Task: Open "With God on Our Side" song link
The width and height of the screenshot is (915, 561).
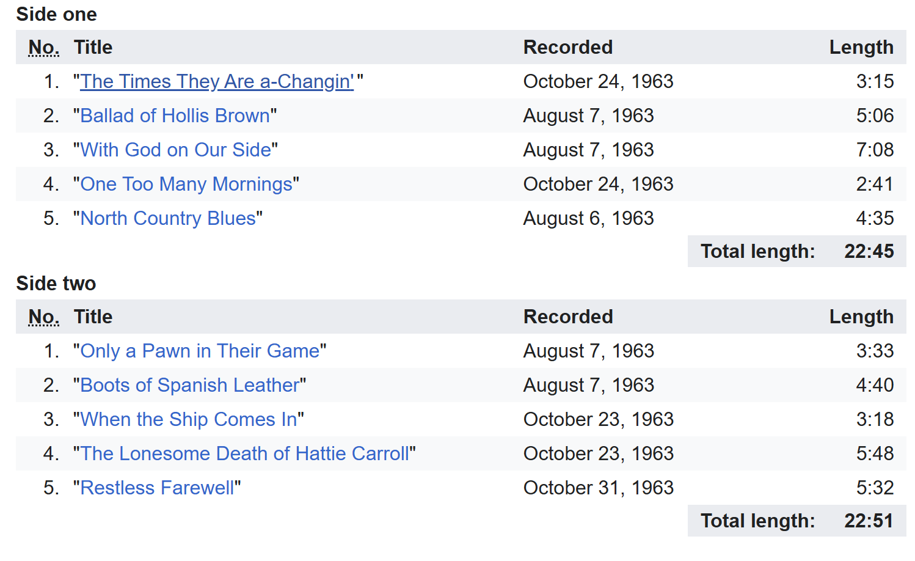Action: point(175,150)
